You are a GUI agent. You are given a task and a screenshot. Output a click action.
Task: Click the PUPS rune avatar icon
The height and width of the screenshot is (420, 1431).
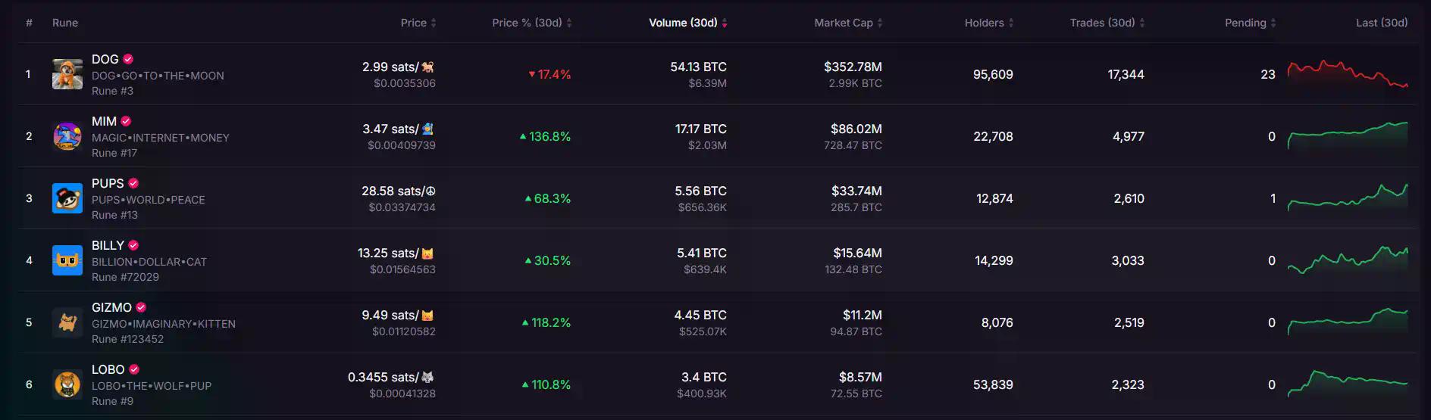(x=67, y=198)
